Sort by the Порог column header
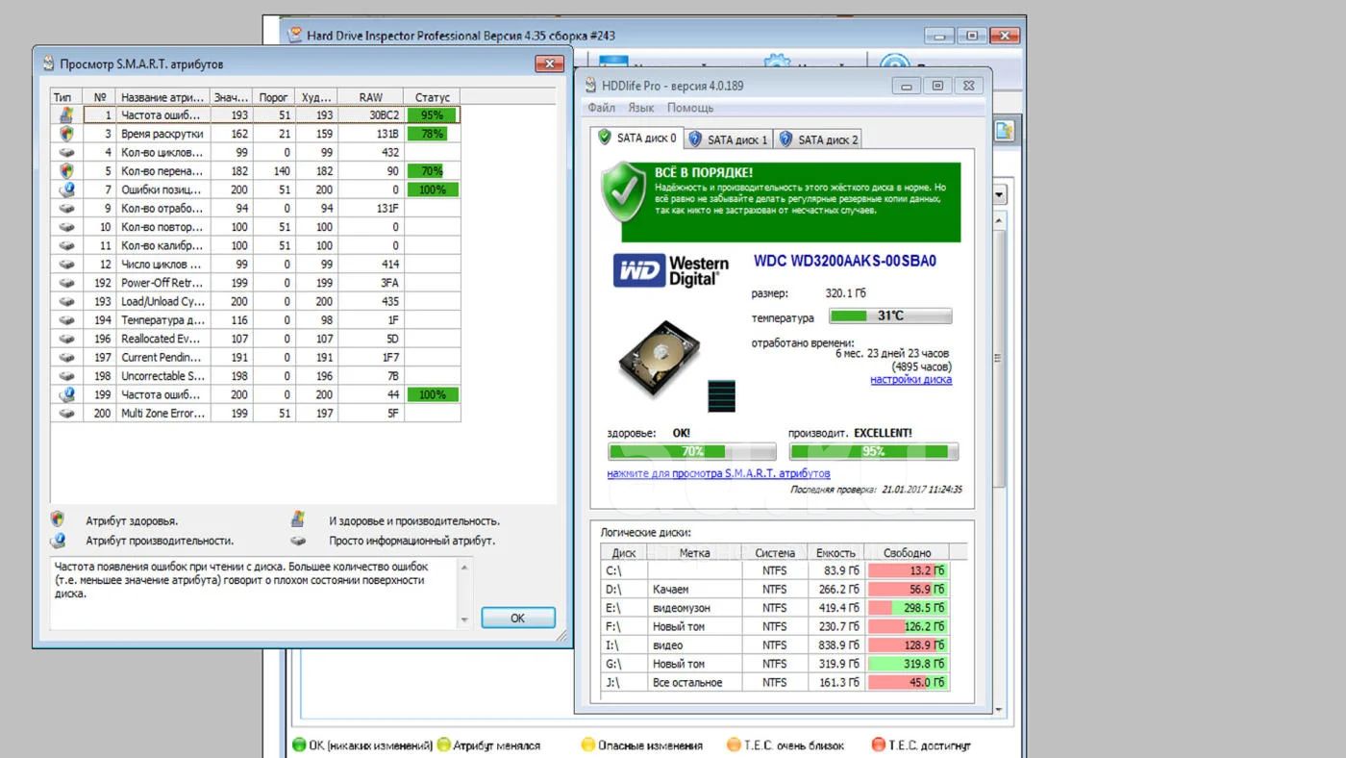The image size is (1346, 758). (274, 97)
